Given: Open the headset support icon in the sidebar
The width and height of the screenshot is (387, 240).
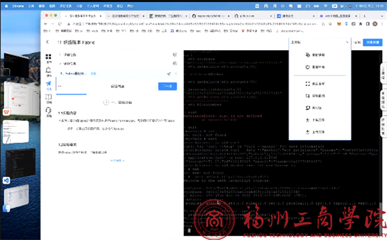Looking at the screenshot, I should [x=48, y=110].
